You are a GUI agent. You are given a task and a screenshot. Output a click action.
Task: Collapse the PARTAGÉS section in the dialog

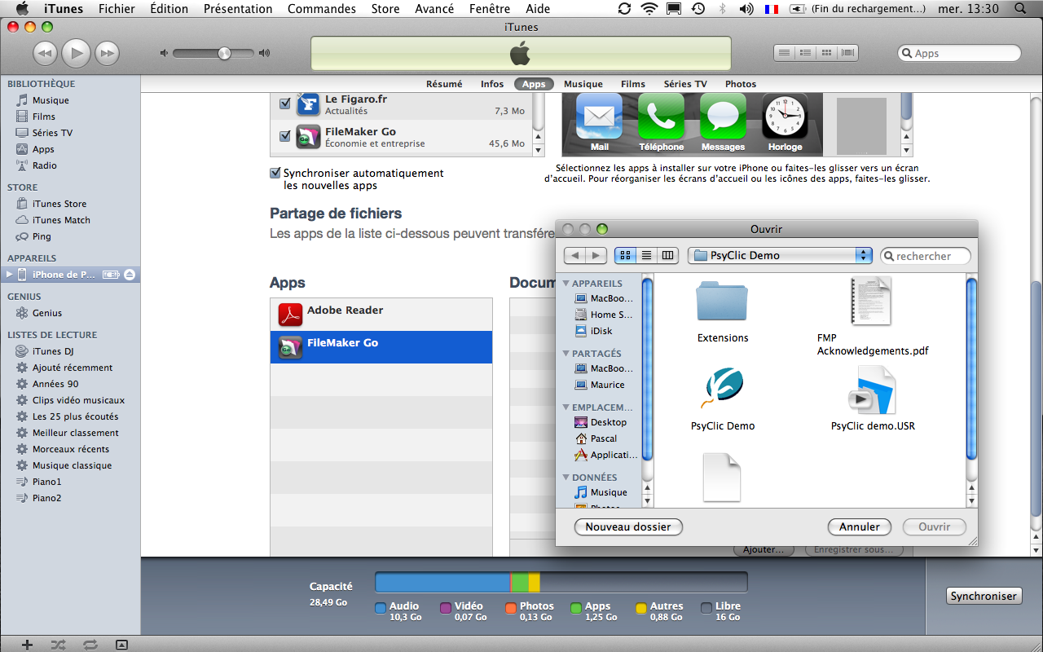tap(566, 353)
